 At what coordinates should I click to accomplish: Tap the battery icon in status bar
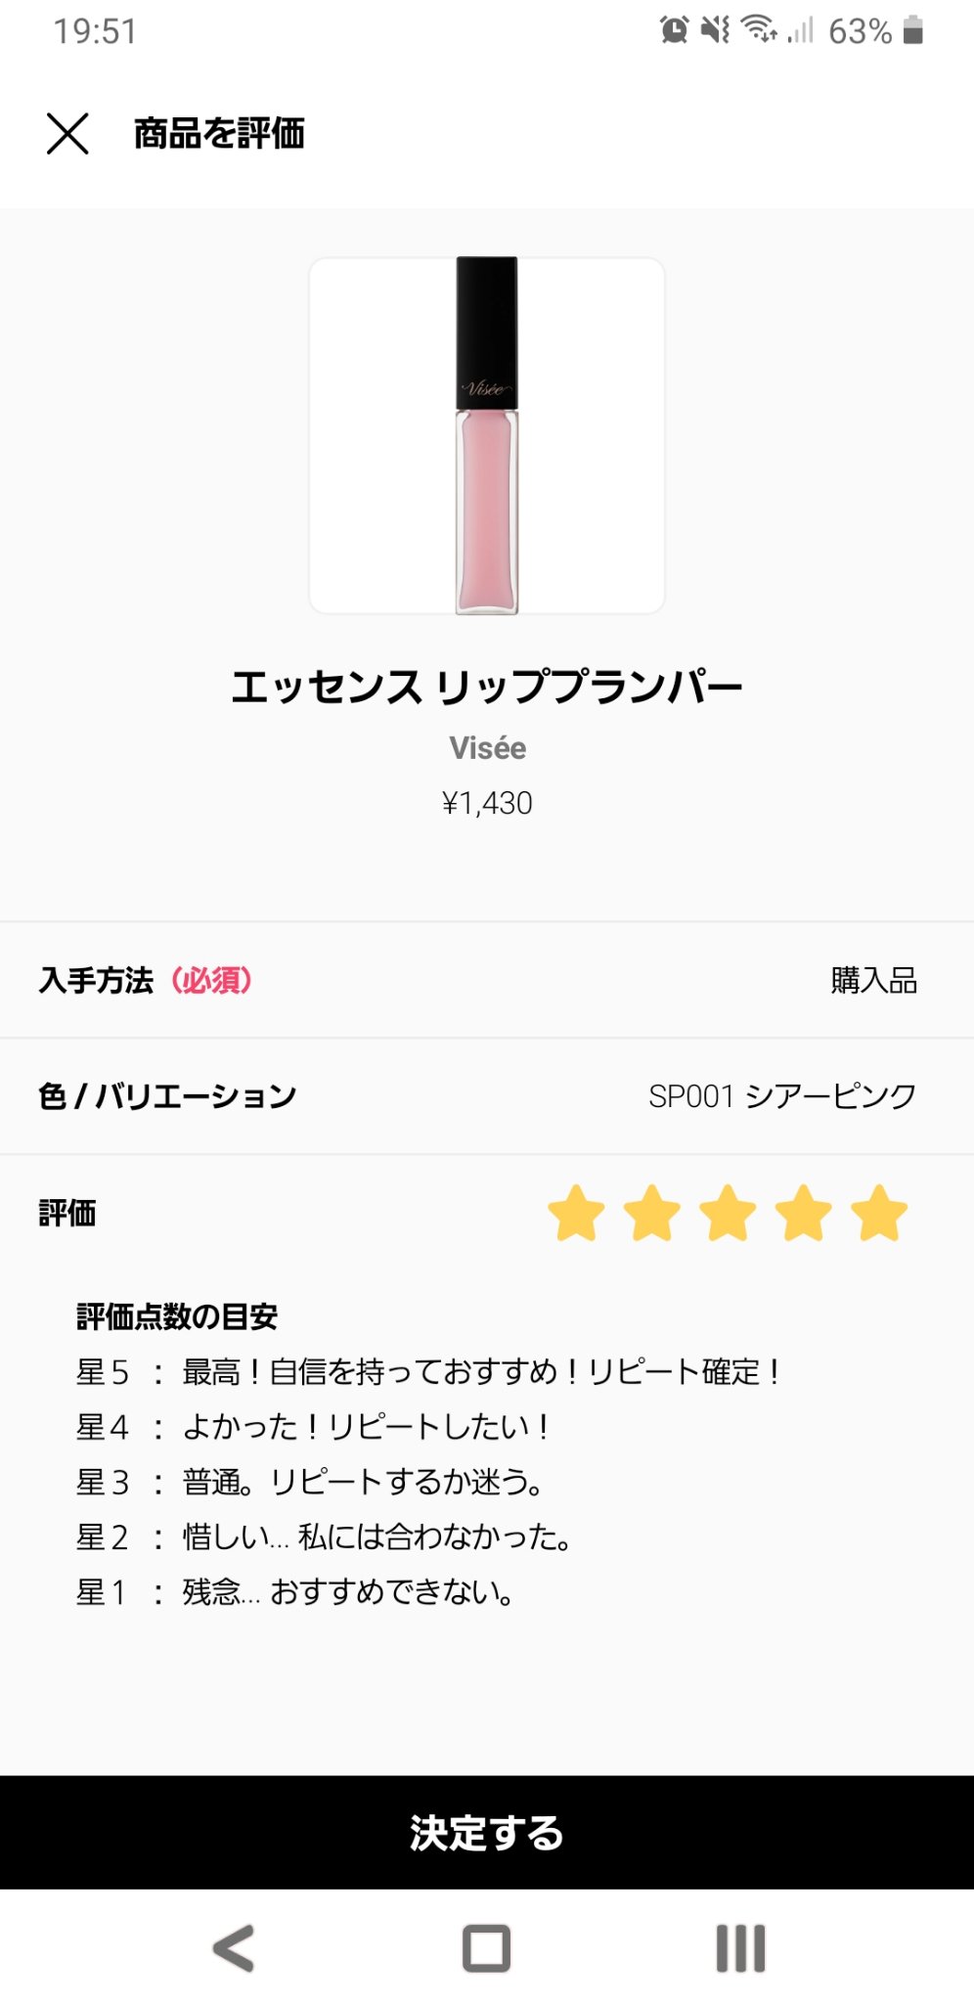tap(913, 30)
